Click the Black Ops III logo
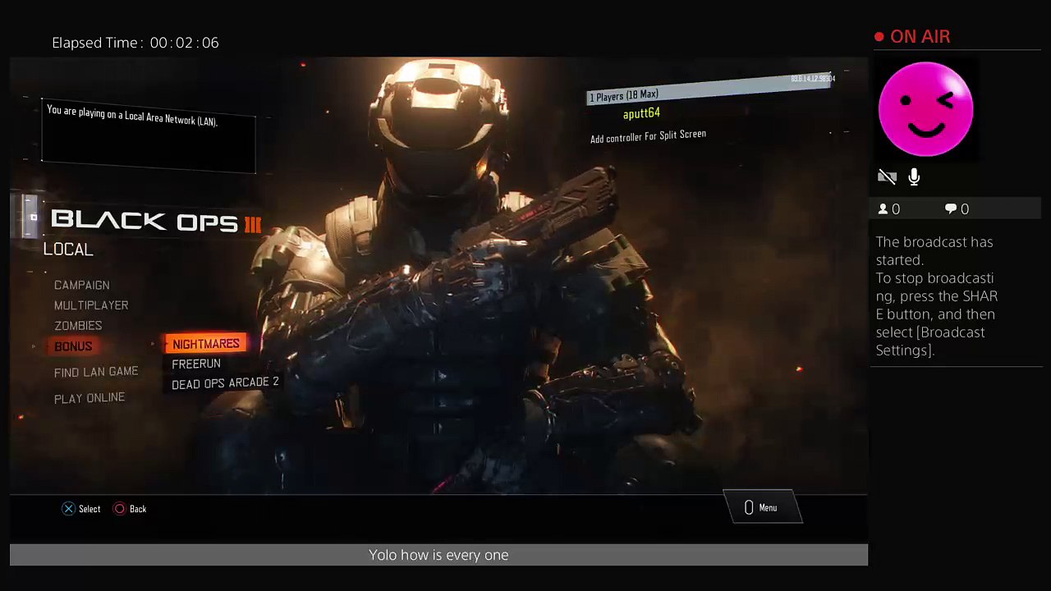 pyautogui.click(x=156, y=221)
